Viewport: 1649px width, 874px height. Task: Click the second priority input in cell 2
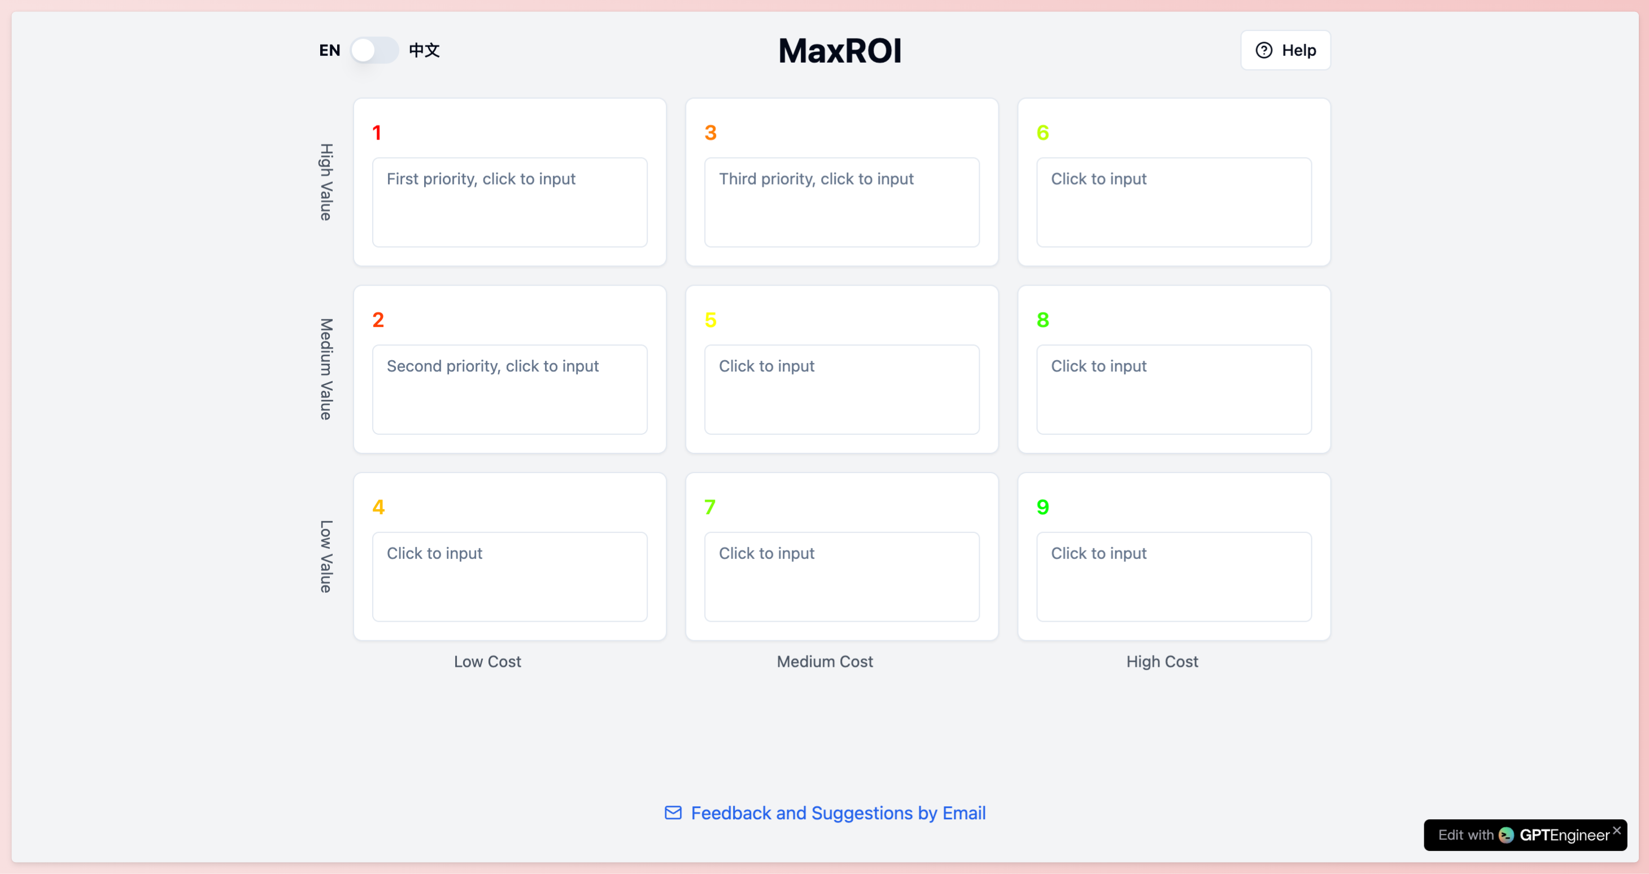(x=509, y=389)
